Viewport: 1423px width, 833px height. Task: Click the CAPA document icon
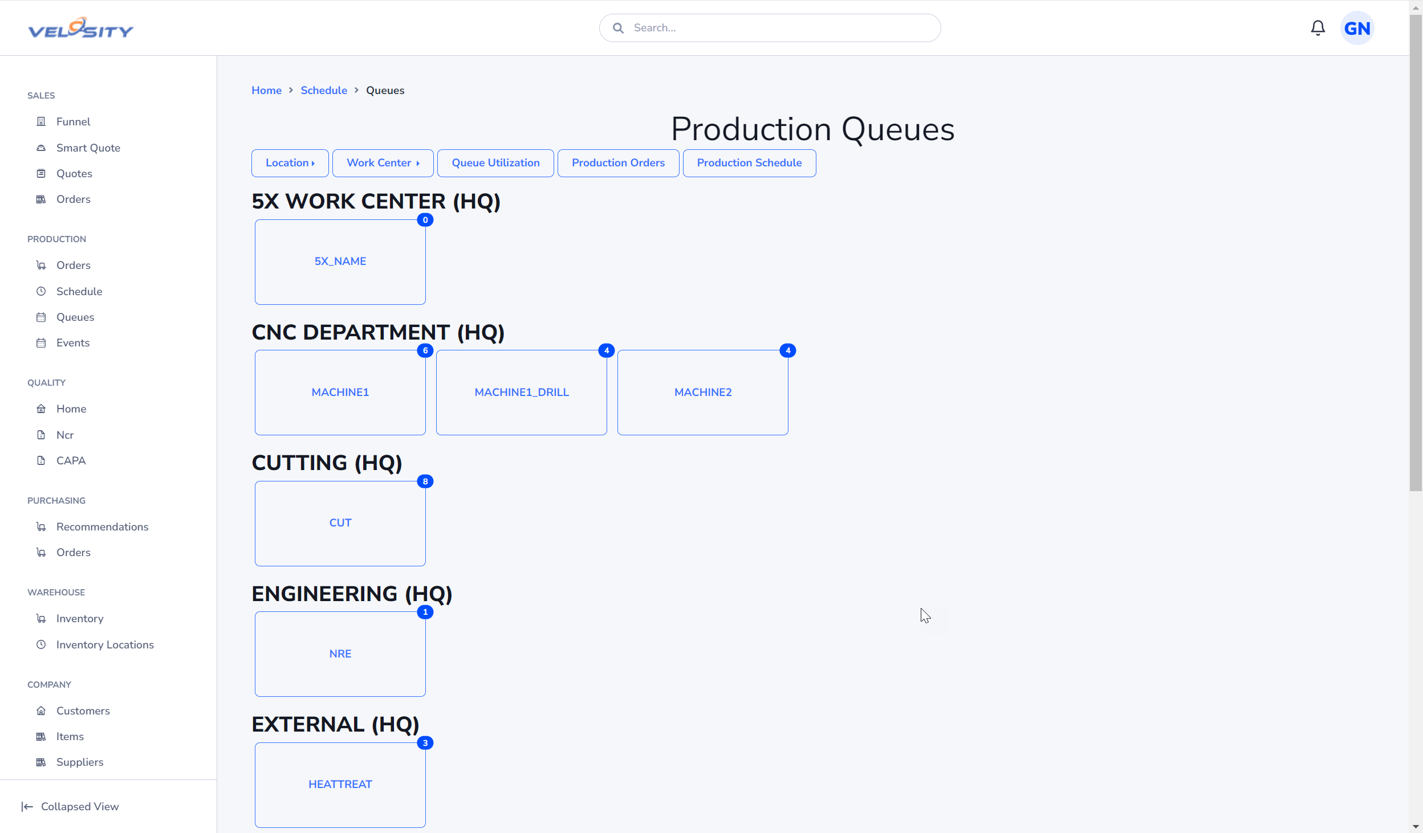click(x=41, y=460)
